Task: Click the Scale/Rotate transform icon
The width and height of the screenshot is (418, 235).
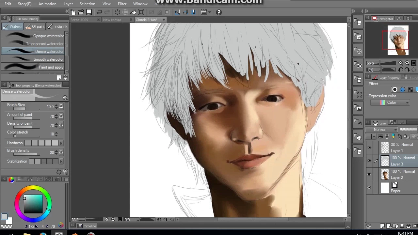Action: click(x=141, y=12)
